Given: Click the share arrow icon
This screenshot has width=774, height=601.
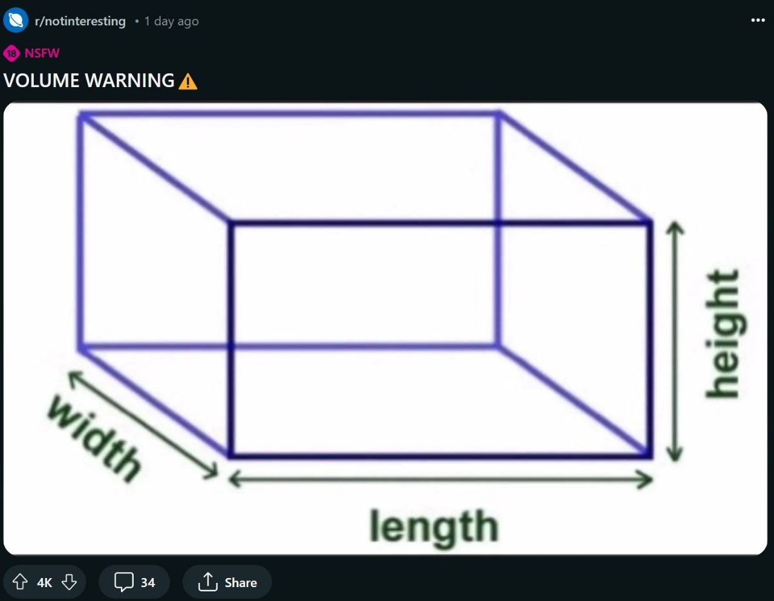Looking at the screenshot, I should pos(207,582).
